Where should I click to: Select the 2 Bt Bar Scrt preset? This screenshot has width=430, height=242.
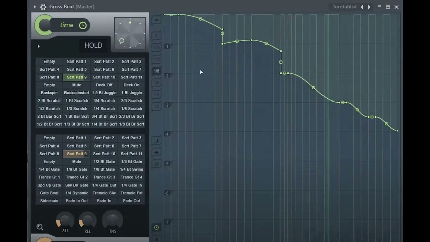[x=49, y=116]
